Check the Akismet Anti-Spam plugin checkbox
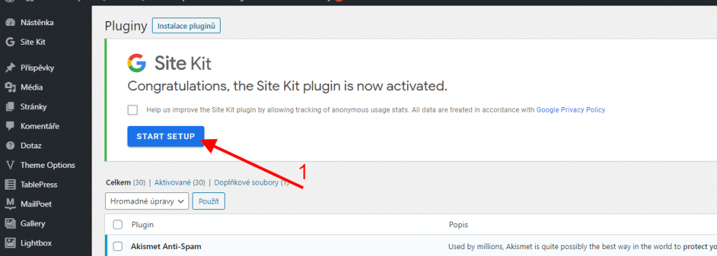717x256 pixels. [118, 246]
